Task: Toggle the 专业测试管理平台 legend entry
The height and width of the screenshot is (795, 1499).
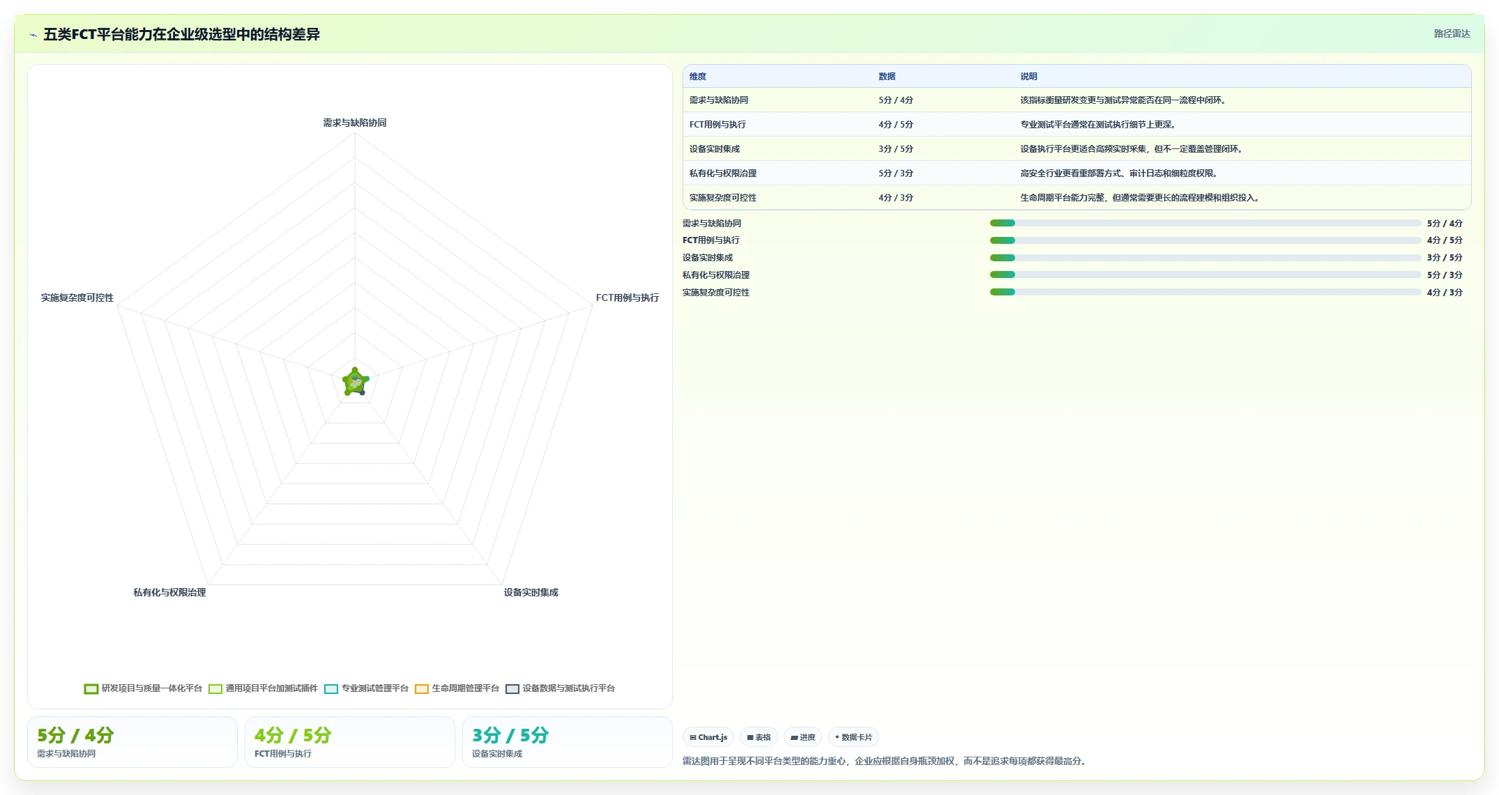Action: pyautogui.click(x=367, y=688)
